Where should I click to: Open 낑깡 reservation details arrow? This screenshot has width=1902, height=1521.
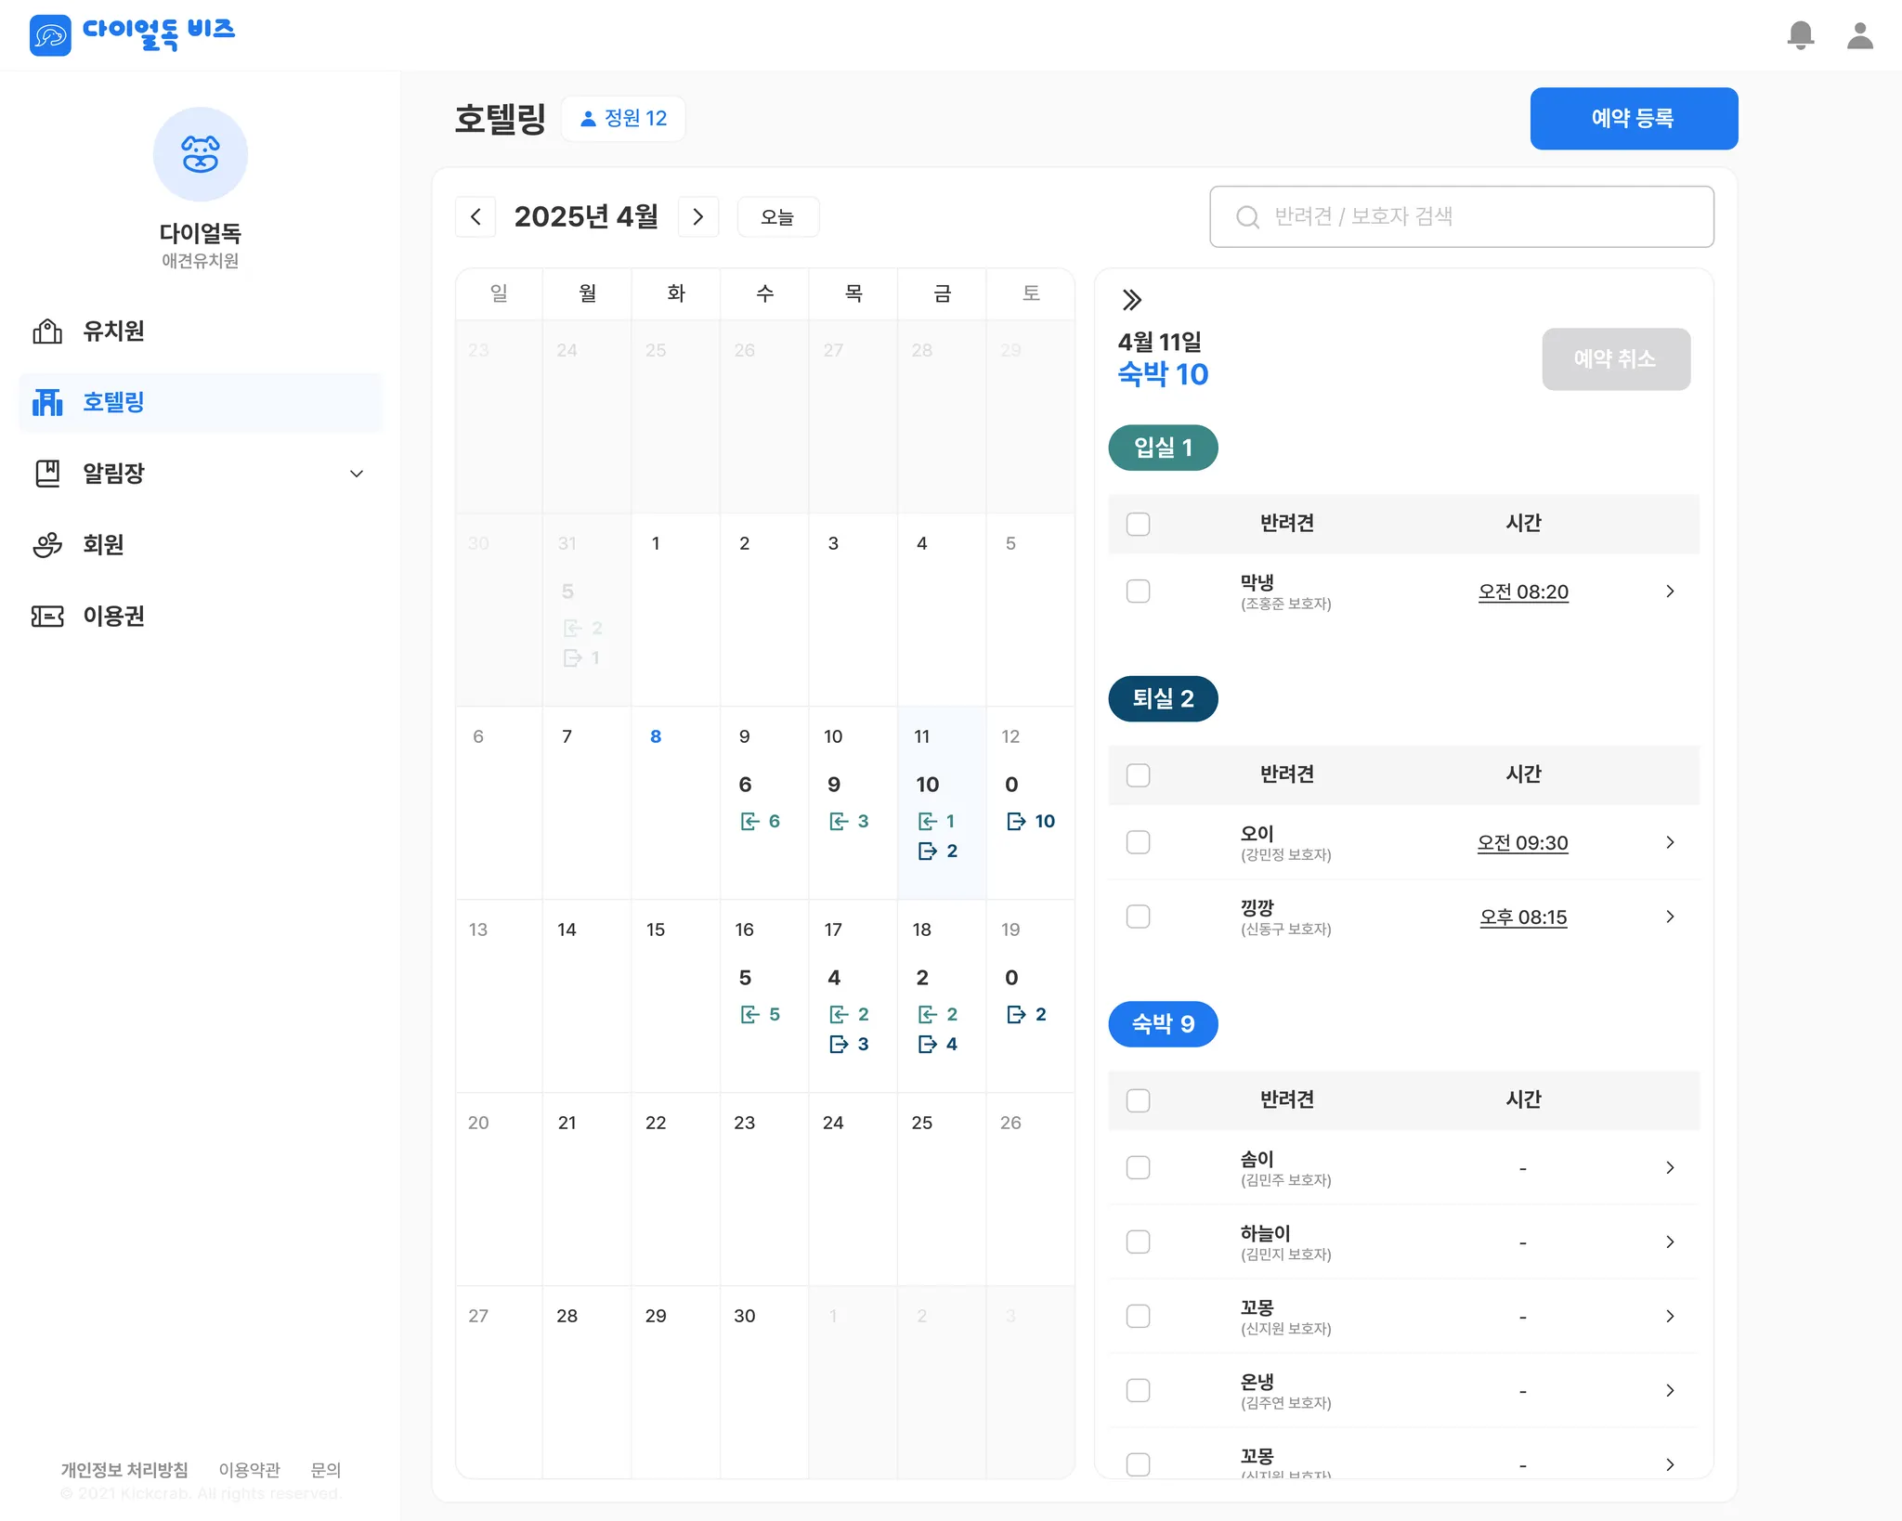click(1669, 916)
